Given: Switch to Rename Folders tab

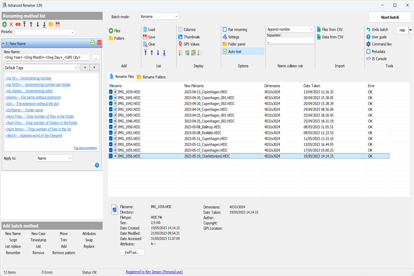Looking at the screenshot, I should pos(151,77).
